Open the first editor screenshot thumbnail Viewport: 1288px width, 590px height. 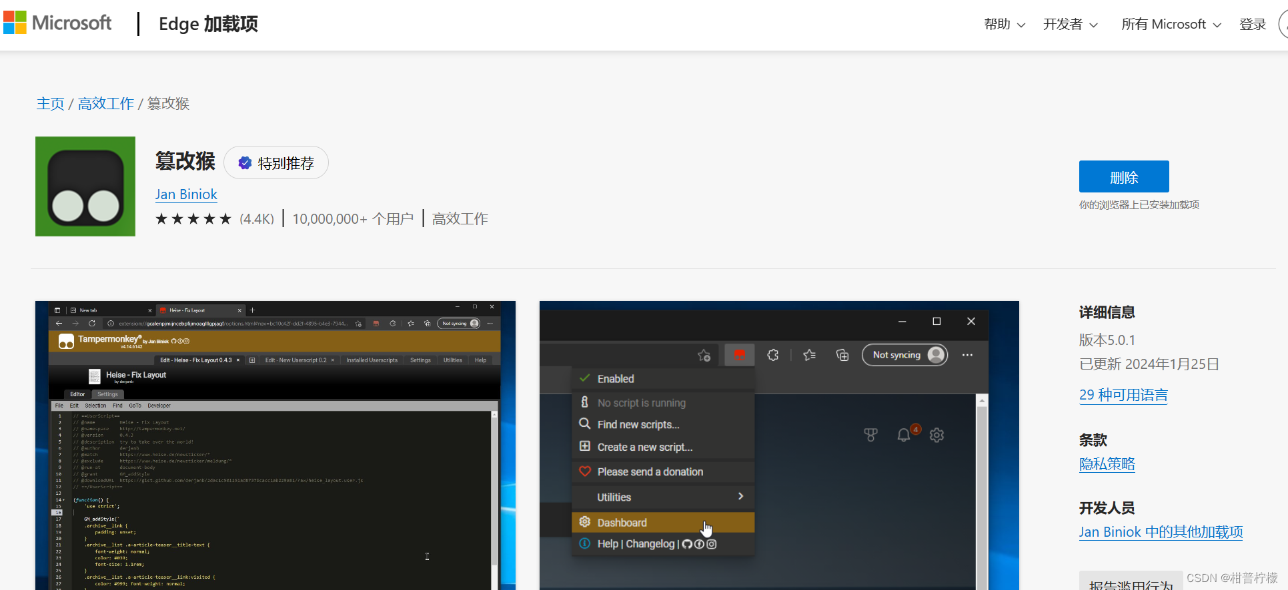pos(275,445)
